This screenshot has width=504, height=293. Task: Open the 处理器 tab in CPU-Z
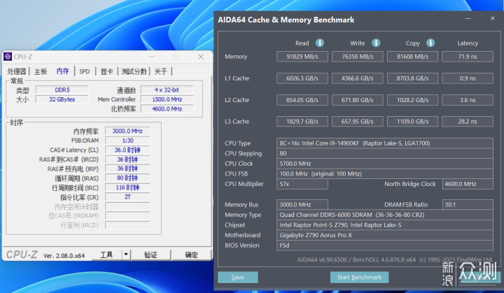[x=16, y=71]
